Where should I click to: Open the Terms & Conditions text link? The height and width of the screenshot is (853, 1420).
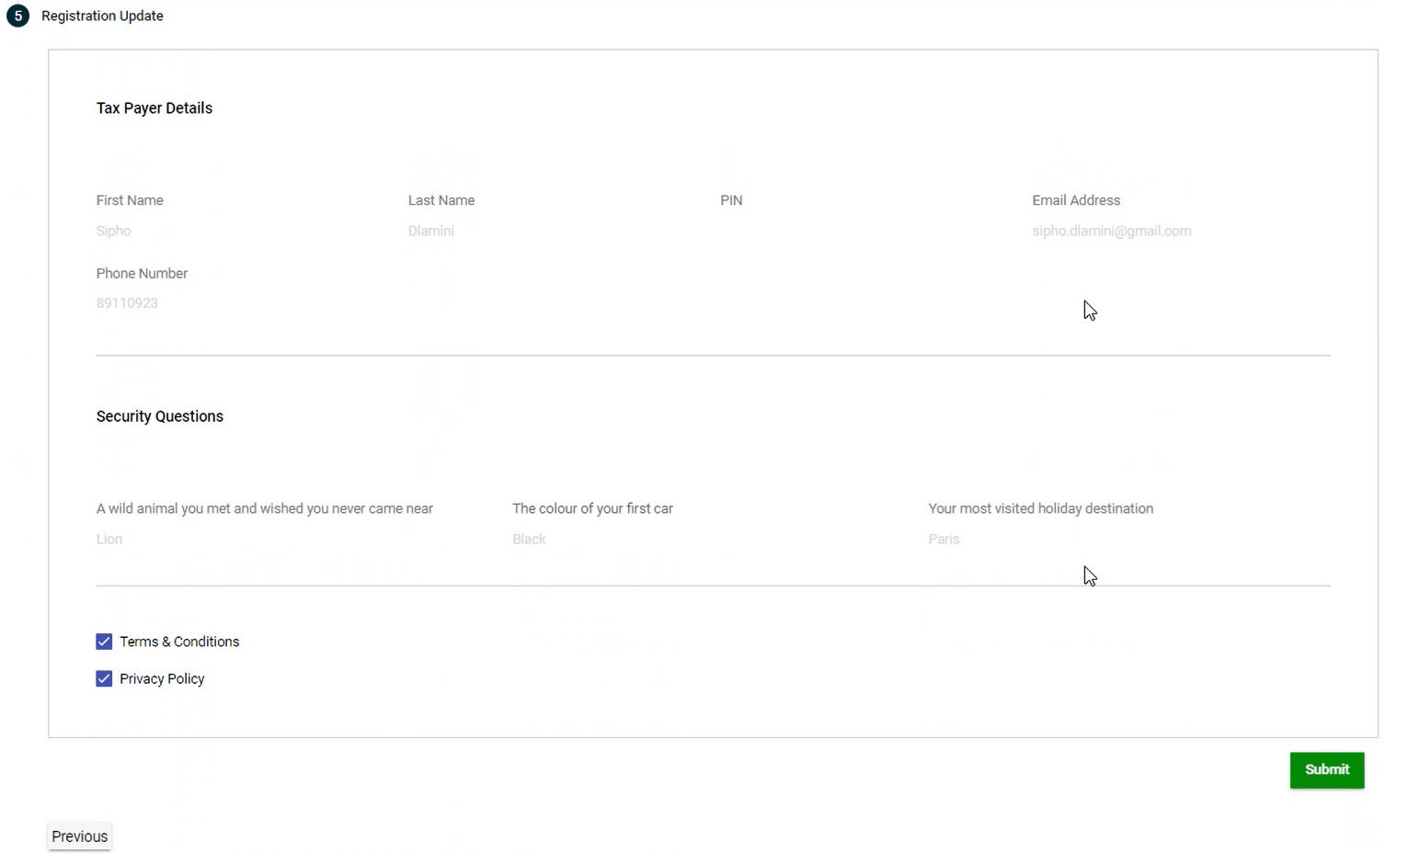coord(179,642)
